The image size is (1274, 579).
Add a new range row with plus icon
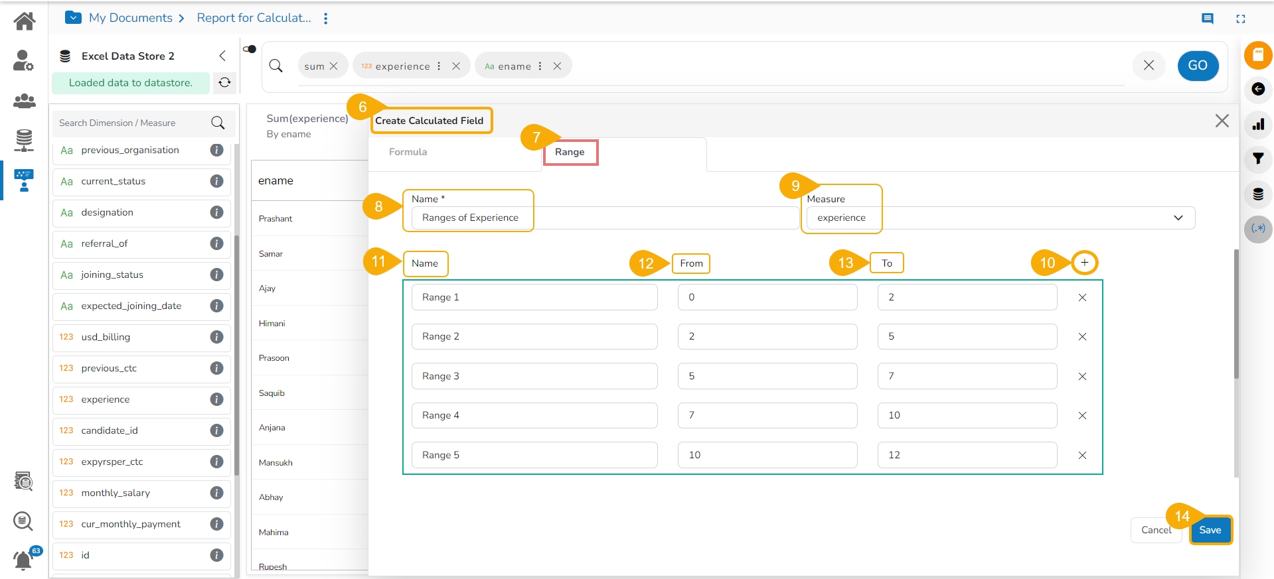(1084, 263)
